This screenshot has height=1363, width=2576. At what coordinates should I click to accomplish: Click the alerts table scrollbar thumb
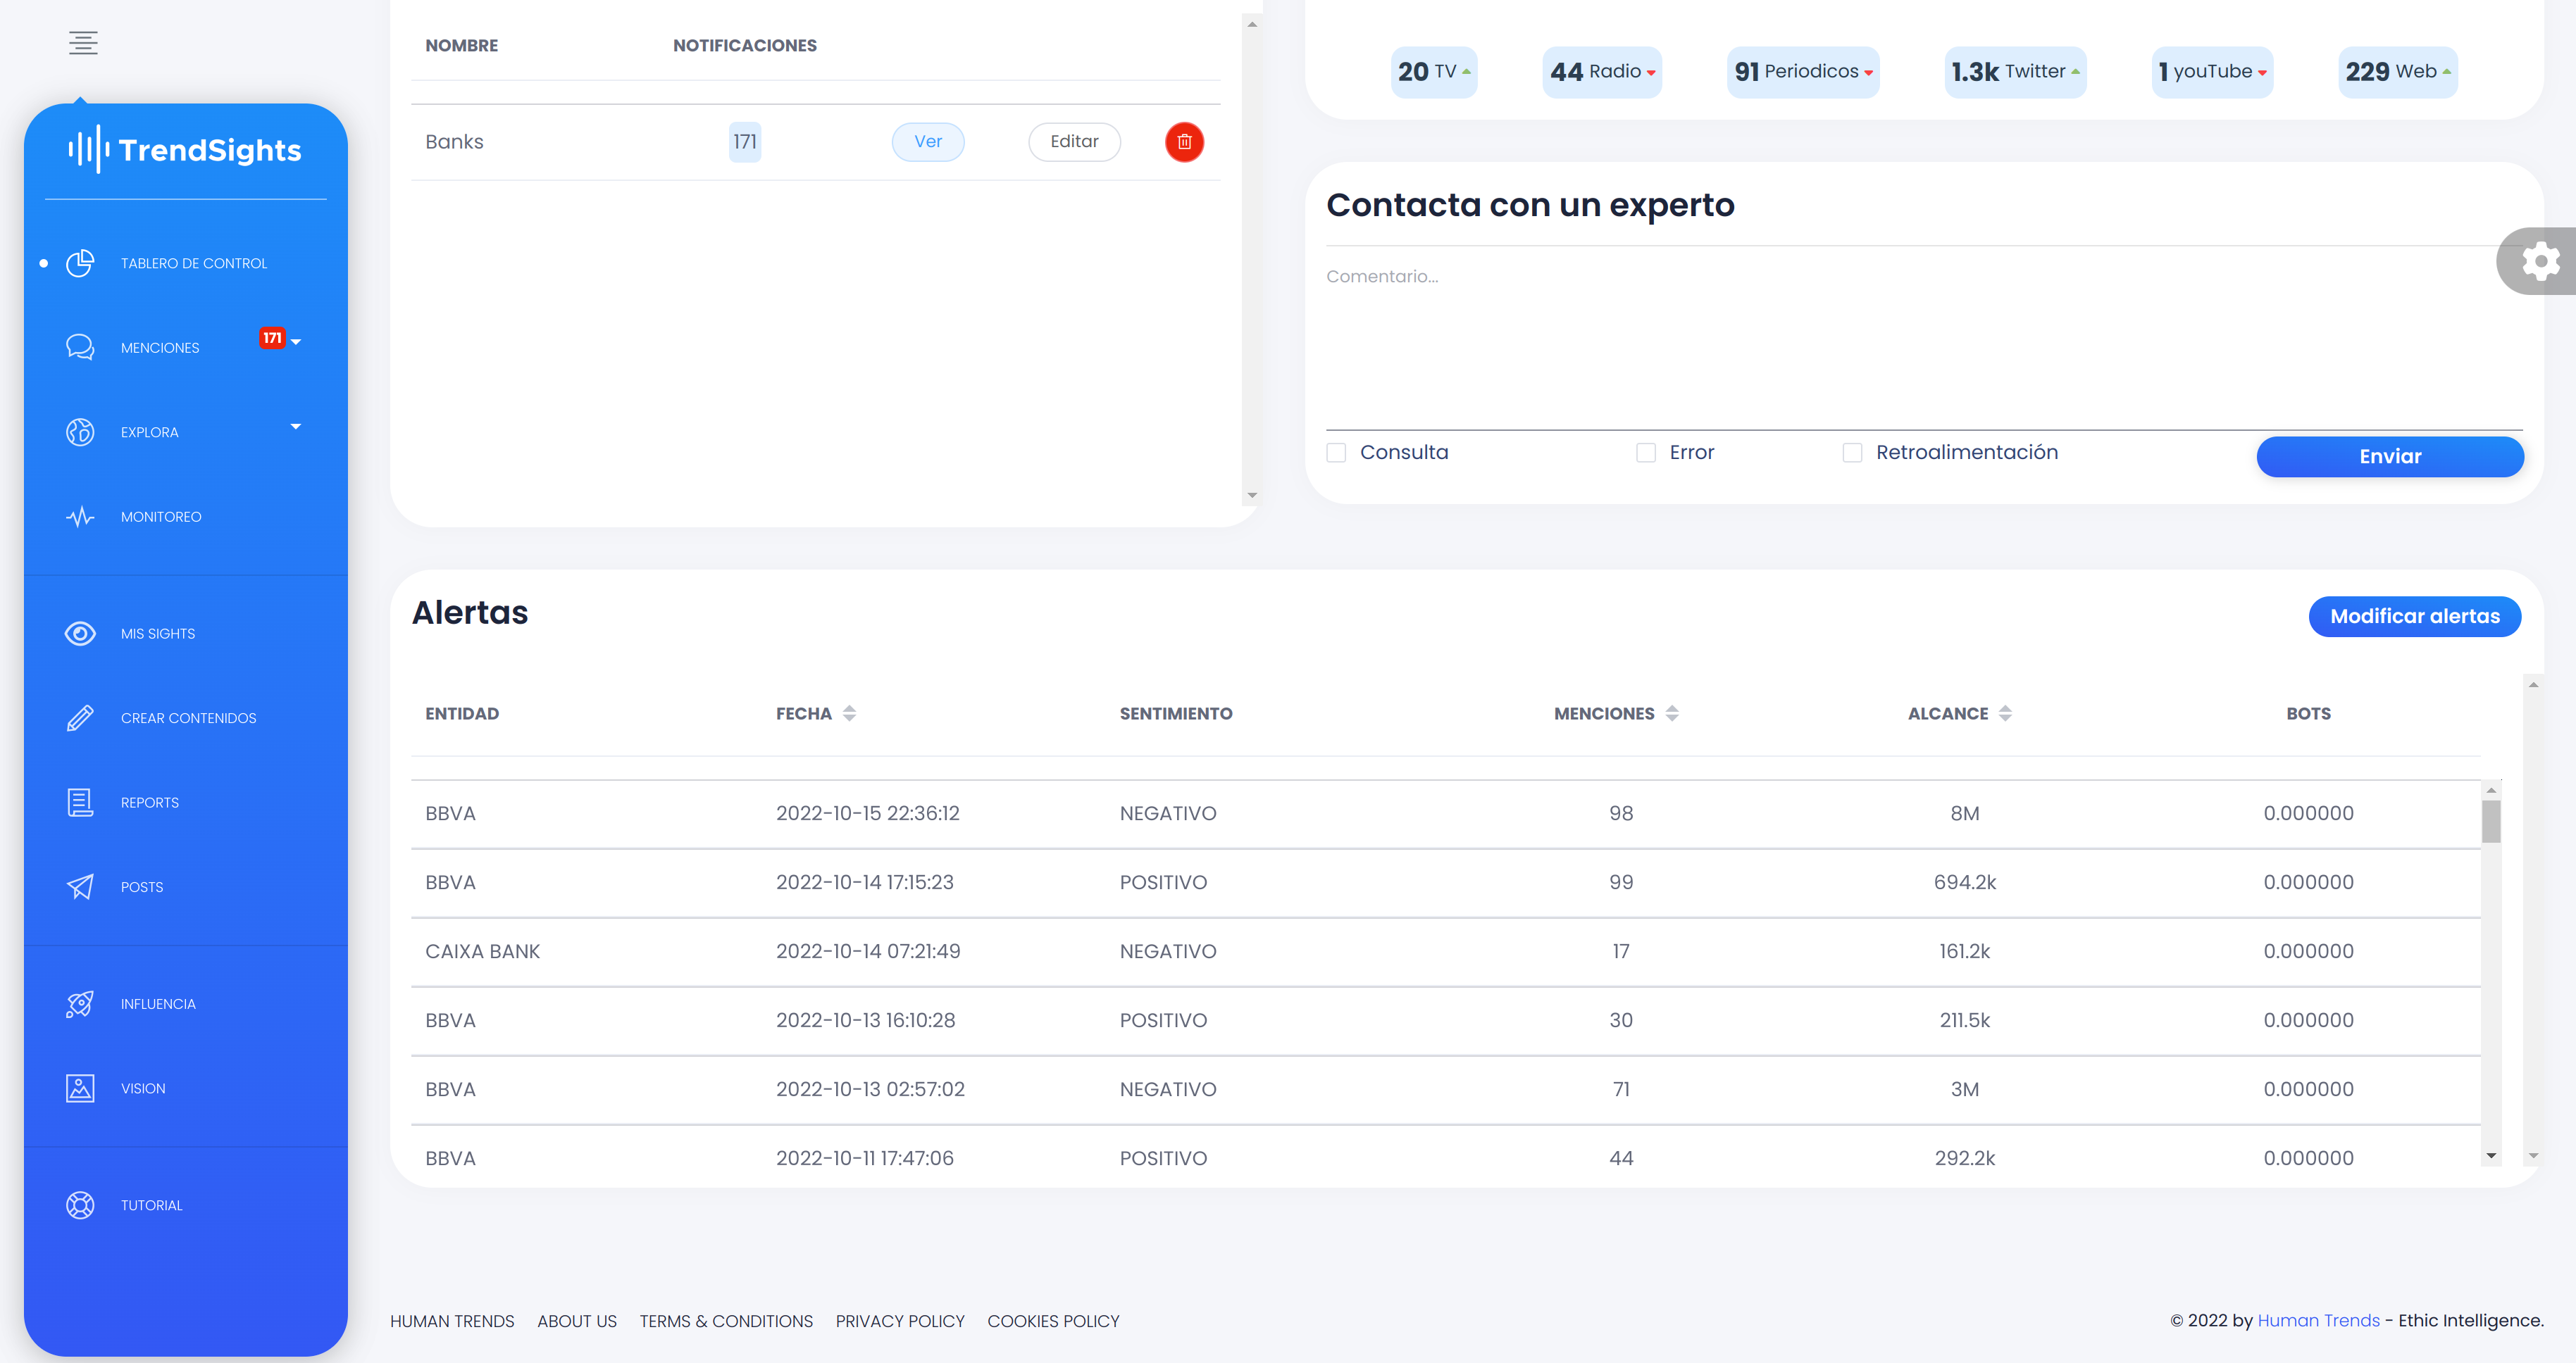click(x=2491, y=822)
